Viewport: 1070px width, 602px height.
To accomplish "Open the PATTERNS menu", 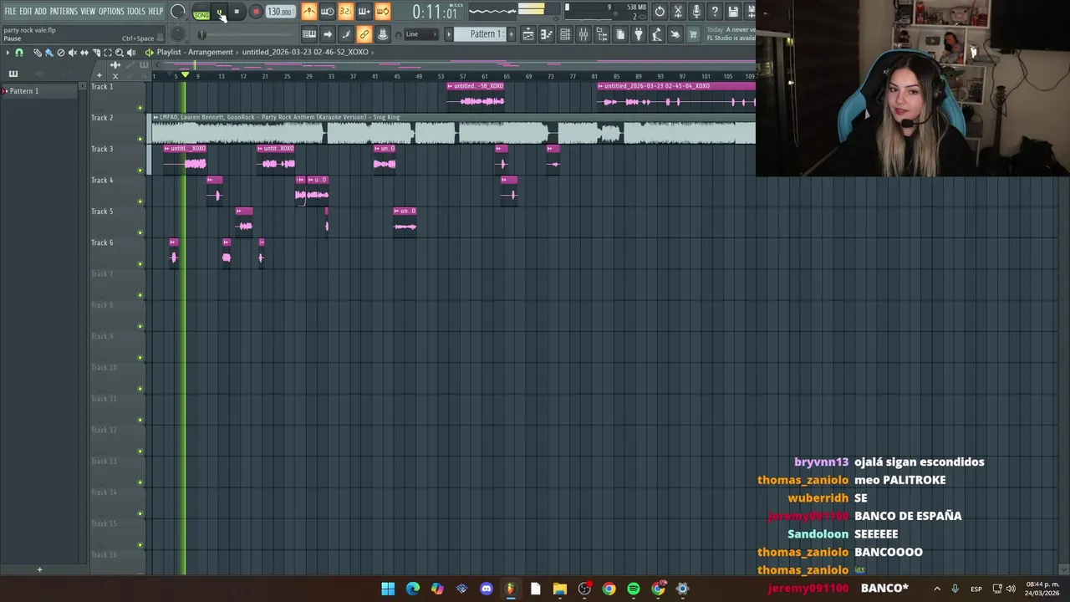I will tap(64, 12).
